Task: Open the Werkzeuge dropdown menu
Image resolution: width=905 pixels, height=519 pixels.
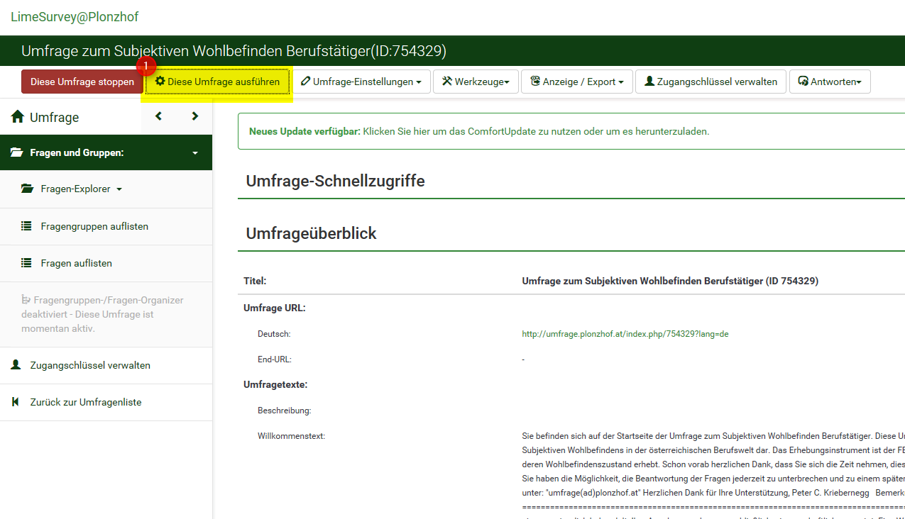Action: tap(475, 82)
